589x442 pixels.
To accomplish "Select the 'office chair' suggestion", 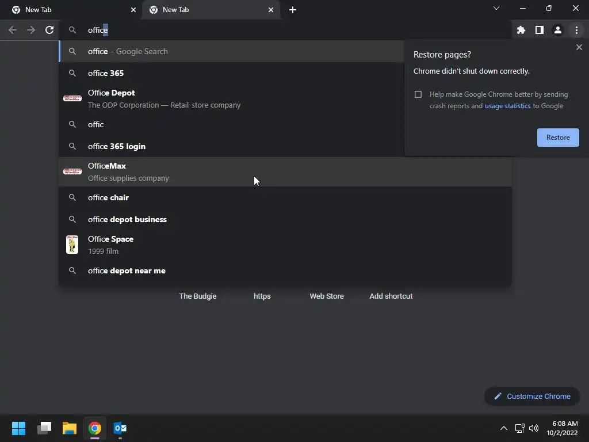I will (x=285, y=198).
